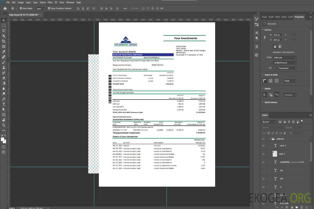Show the hidden '1se' text layer
The height and width of the screenshot is (209, 314).
(x=263, y=170)
